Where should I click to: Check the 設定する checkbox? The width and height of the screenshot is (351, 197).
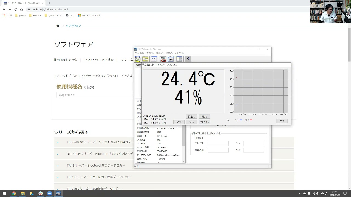point(194,138)
